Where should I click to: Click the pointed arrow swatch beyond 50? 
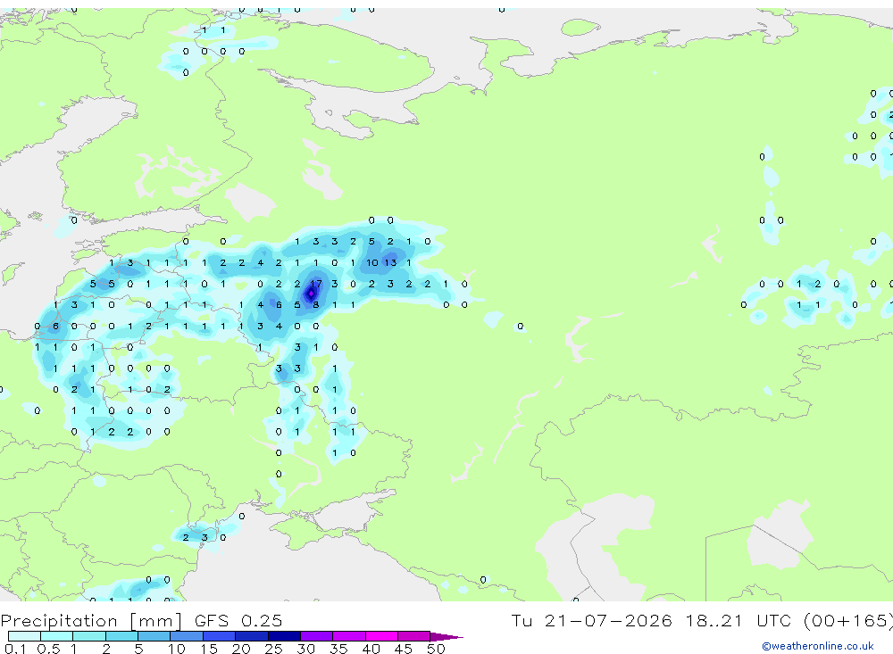446,636
